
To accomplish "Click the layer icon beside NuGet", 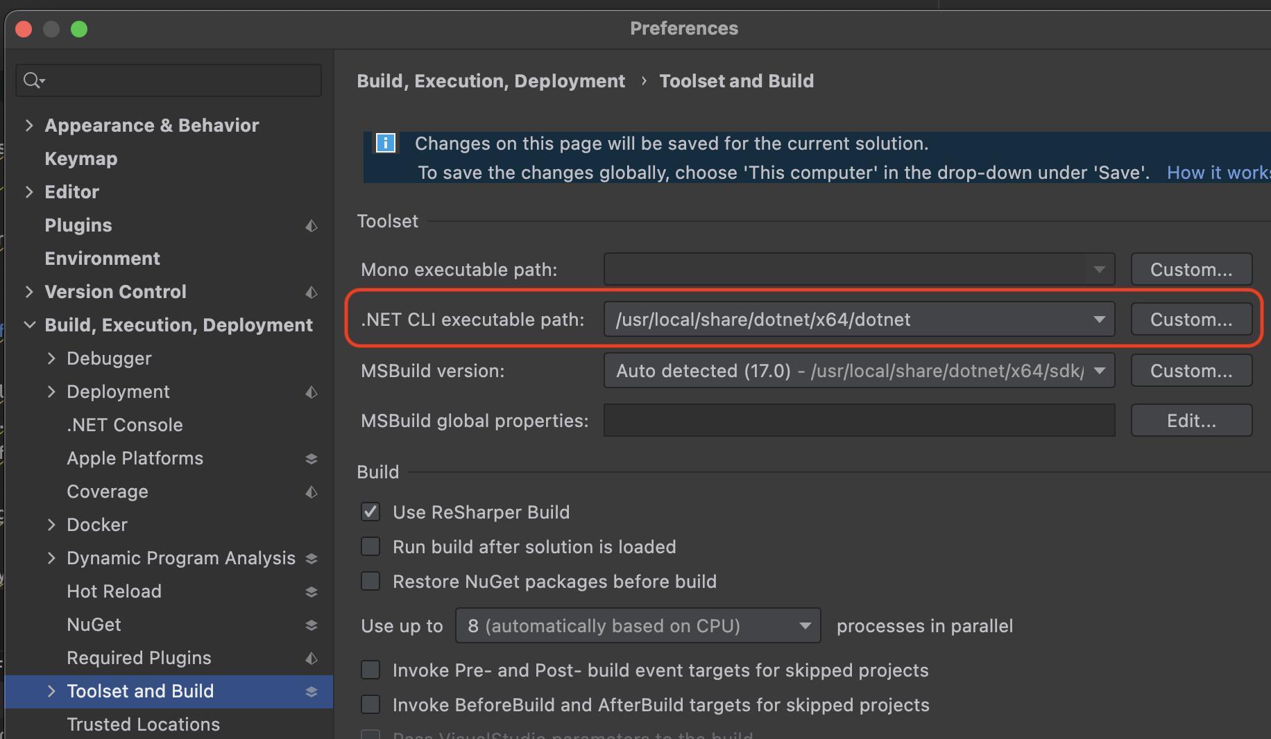I will 312,625.
